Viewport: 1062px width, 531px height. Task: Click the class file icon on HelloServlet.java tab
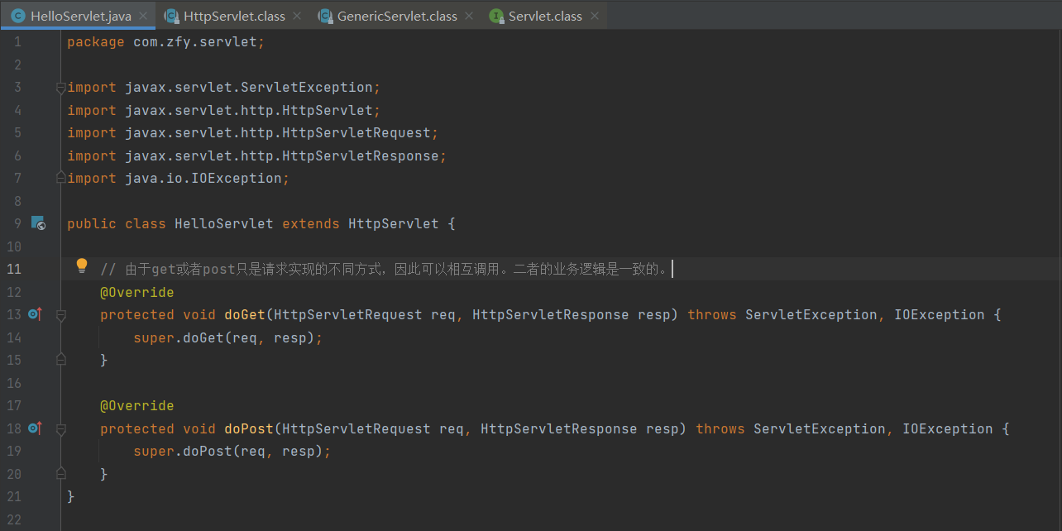tap(17, 16)
